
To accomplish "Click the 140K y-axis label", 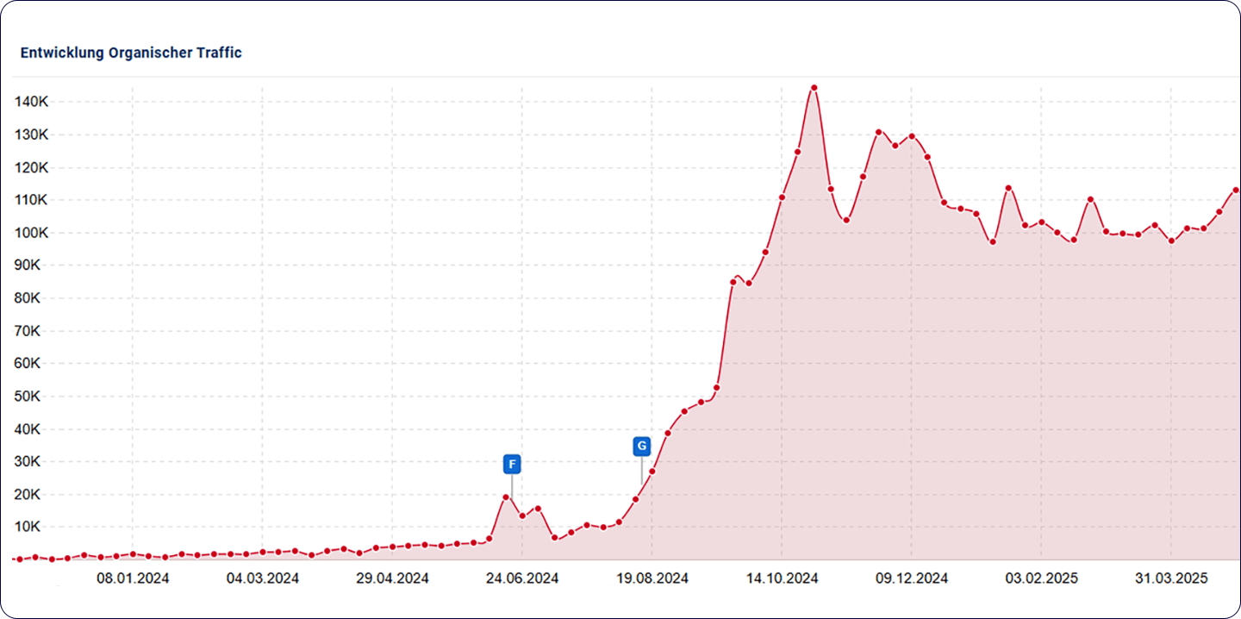I will pos(32,102).
